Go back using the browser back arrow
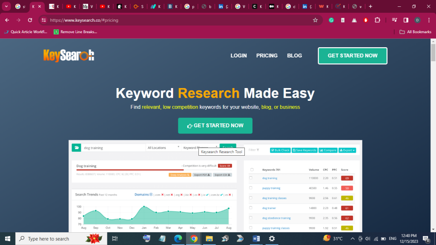 [x=7, y=20]
